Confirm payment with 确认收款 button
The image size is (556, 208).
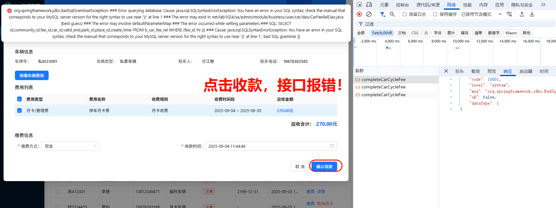(324, 167)
